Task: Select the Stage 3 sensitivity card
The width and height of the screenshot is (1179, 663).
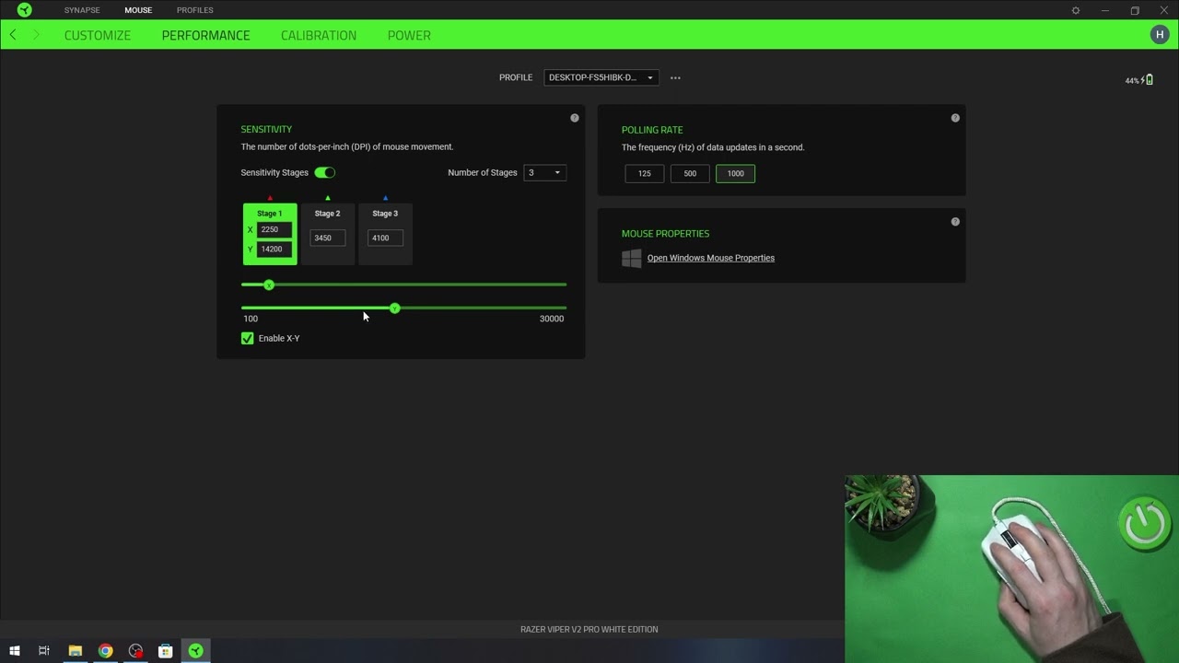Action: coord(385,234)
